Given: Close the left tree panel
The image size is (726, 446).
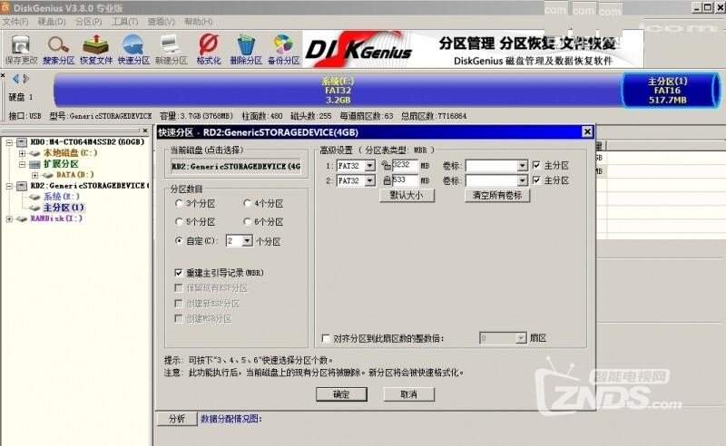Looking at the screenshot, I should coord(145,131).
